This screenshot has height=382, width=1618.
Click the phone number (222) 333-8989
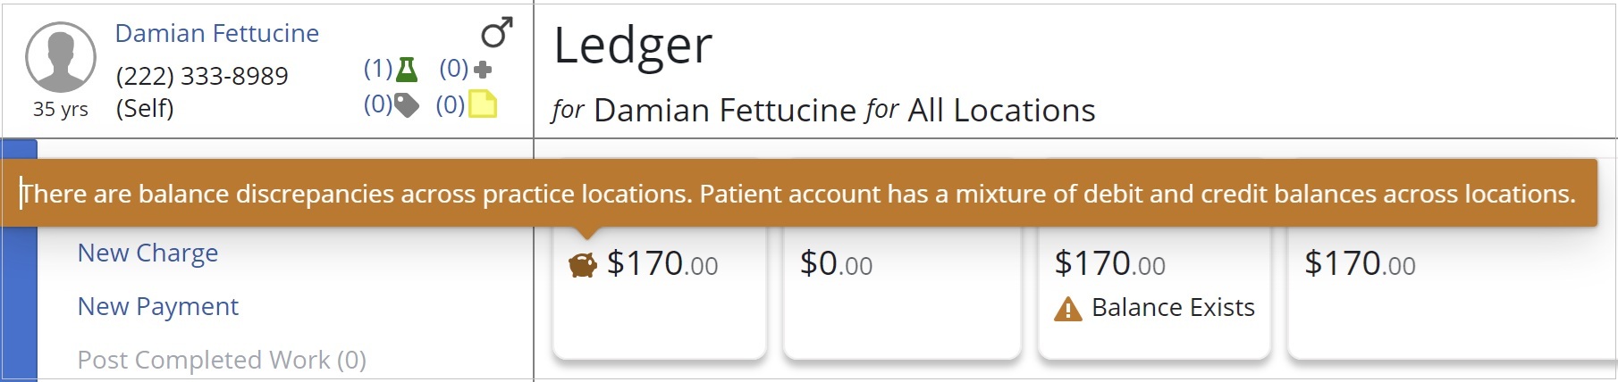(202, 76)
